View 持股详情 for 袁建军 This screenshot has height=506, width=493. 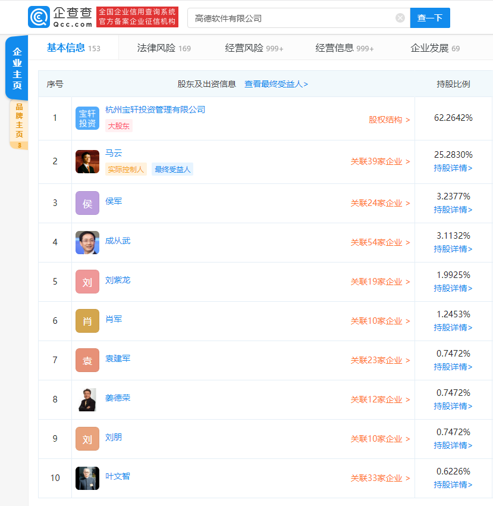click(453, 367)
